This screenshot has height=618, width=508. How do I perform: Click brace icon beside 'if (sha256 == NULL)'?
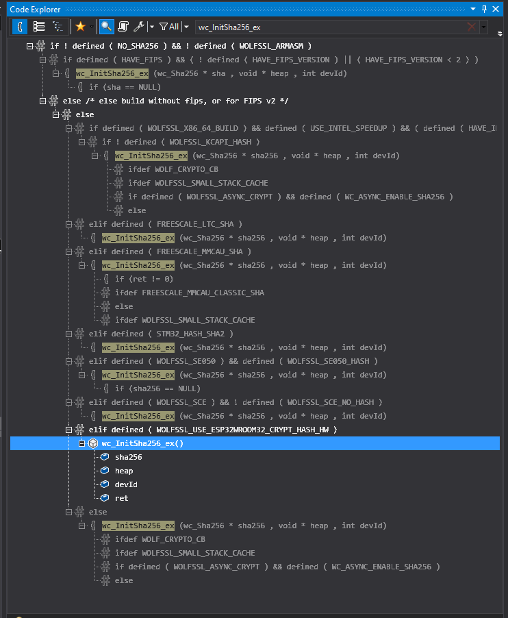point(106,388)
